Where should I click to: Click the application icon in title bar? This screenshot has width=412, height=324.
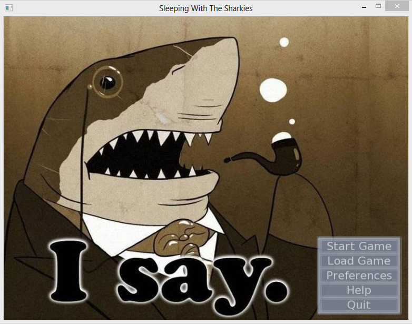click(8, 8)
